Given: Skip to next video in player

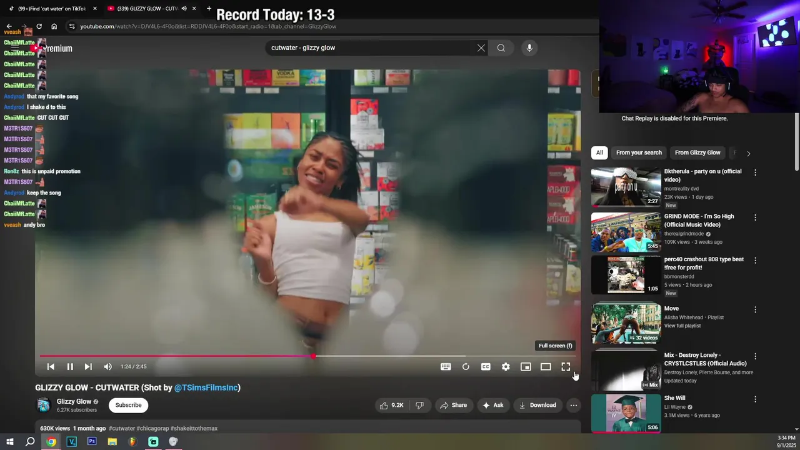Looking at the screenshot, I should (88, 367).
